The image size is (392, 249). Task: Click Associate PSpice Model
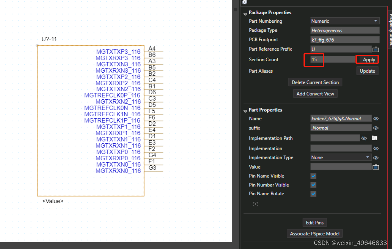315,233
